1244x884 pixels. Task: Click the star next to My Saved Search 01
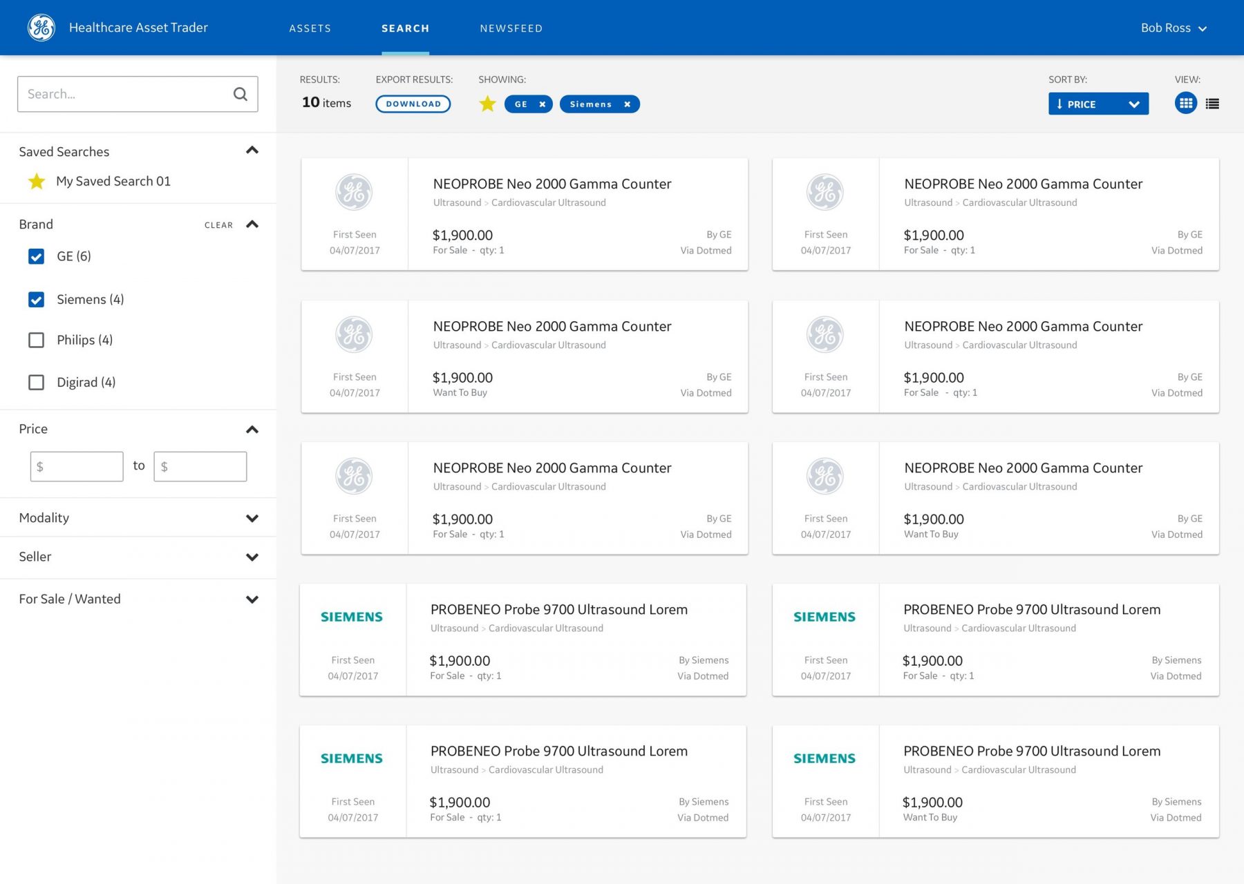click(x=37, y=182)
